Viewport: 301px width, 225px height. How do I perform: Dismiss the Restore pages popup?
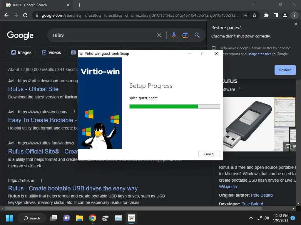tap(296, 24)
